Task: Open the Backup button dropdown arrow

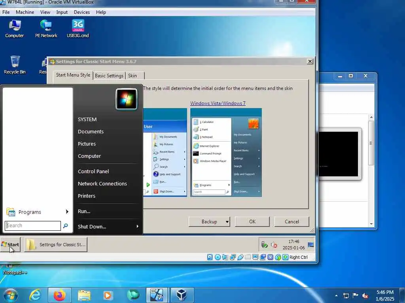Action: coord(227,222)
